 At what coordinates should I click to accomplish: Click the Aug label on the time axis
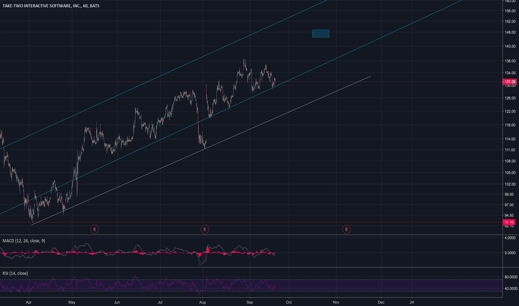(202, 302)
